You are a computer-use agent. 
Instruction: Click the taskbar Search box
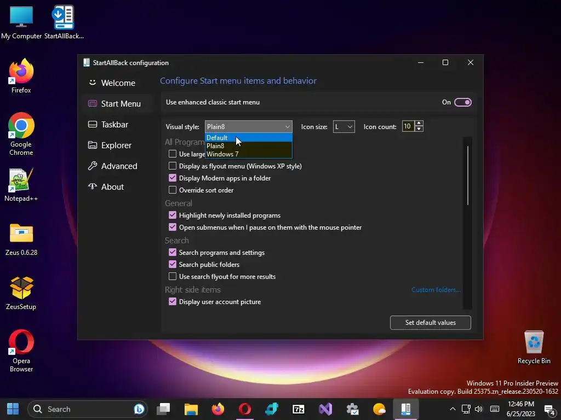[x=88, y=409]
